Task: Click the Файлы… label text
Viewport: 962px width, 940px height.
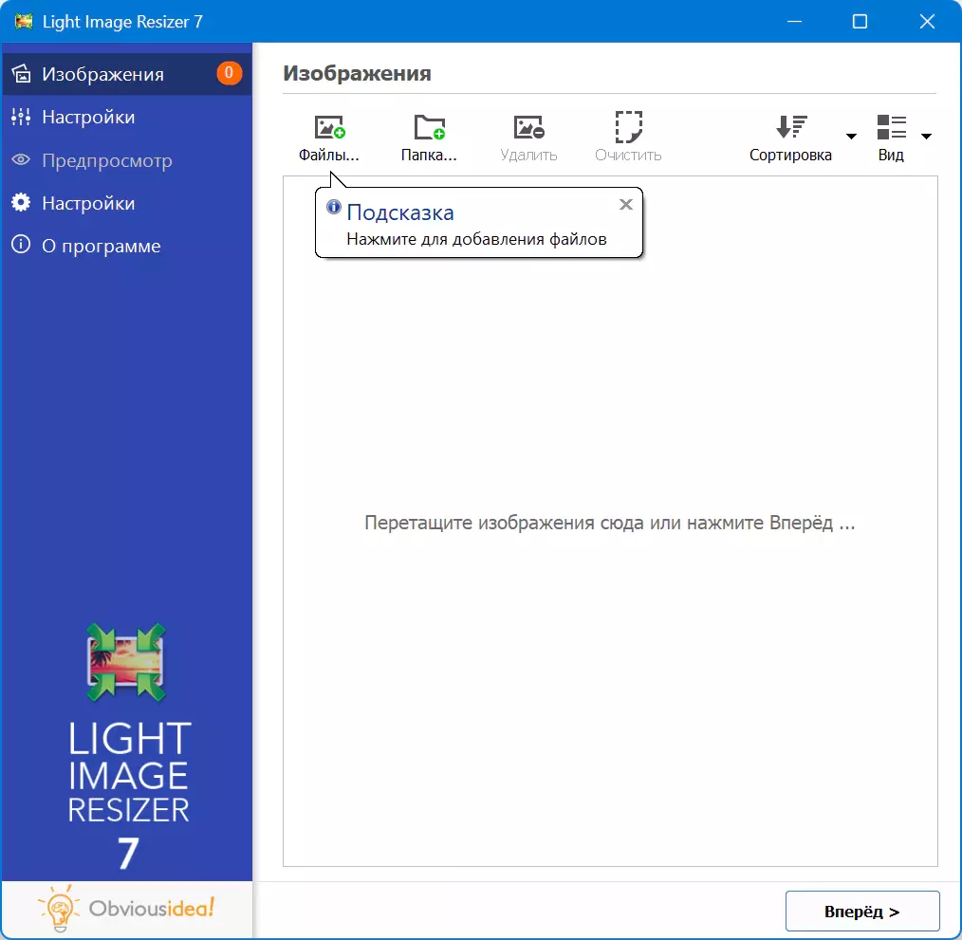Action: pyautogui.click(x=329, y=156)
